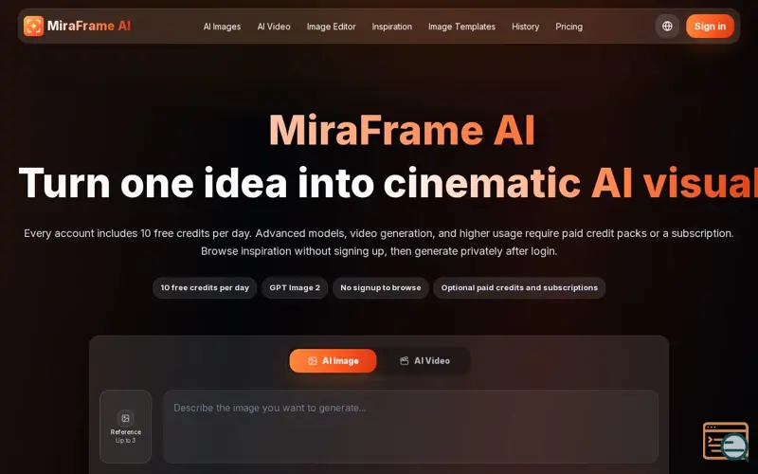
Task: Open the floating assistant widget icon
Action: [x=726, y=442]
